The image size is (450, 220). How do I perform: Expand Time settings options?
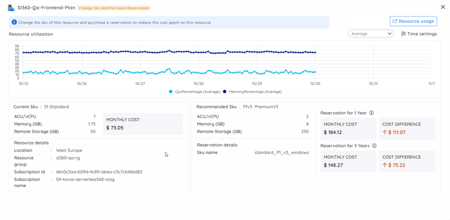[x=419, y=34]
